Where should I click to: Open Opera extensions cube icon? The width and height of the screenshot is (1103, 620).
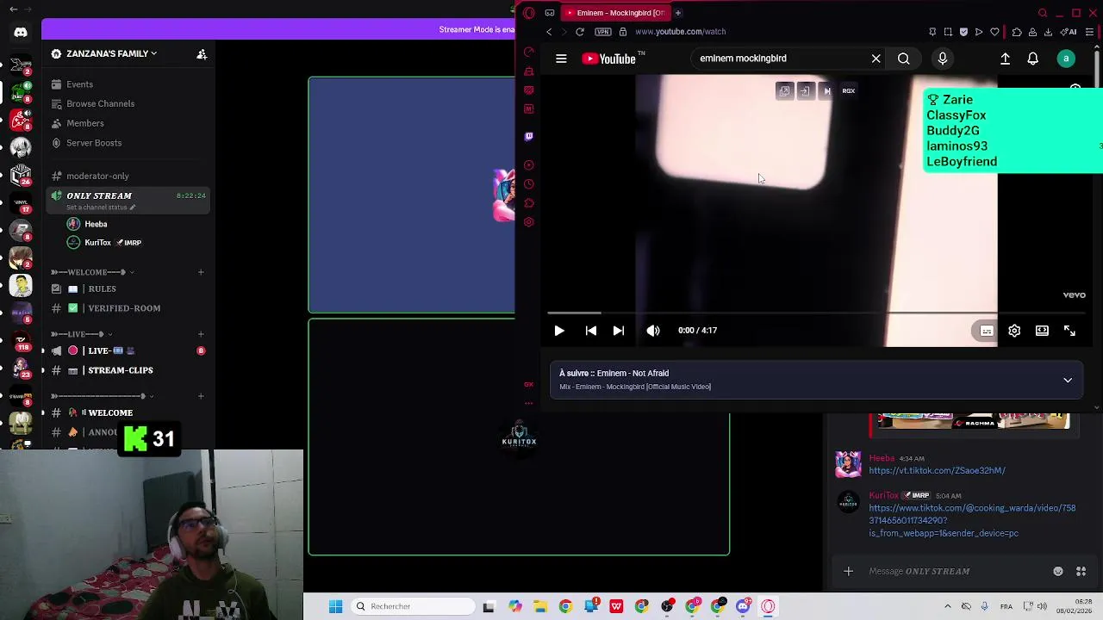click(1017, 32)
